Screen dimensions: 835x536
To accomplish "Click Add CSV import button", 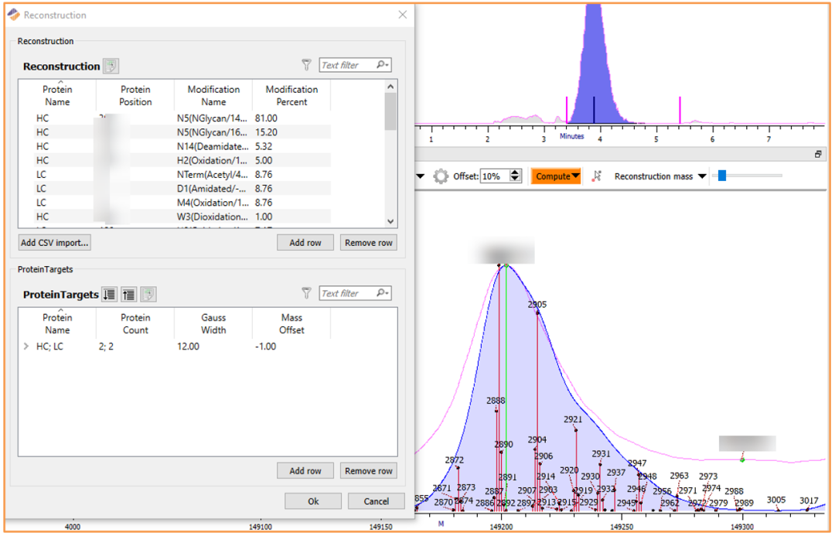I will click(x=54, y=242).
